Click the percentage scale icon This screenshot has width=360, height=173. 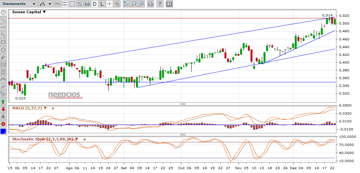tap(79, 4)
